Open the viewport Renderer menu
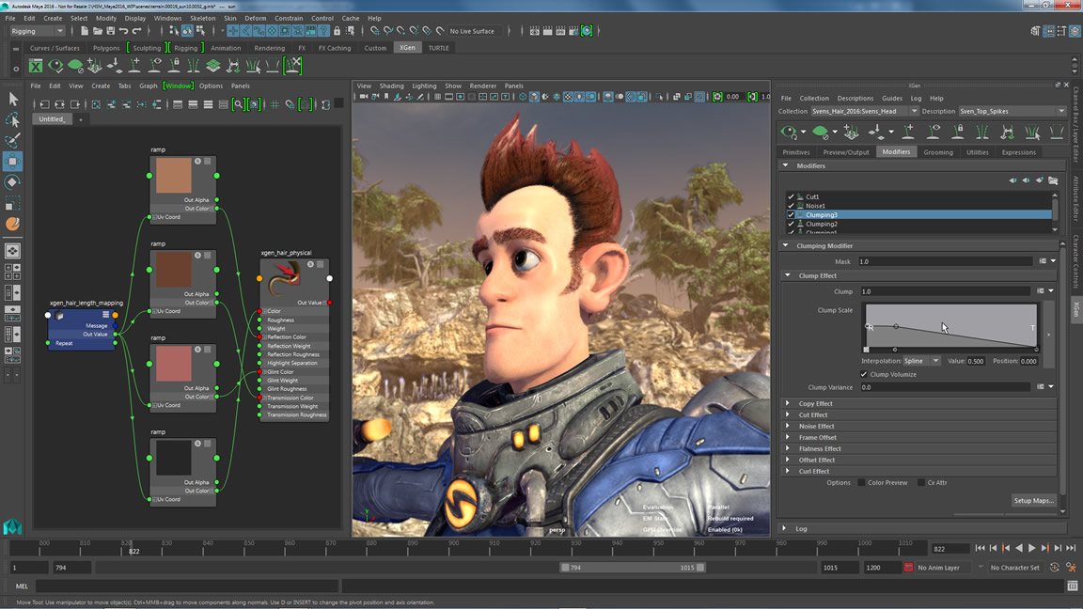1083x609 pixels. click(x=483, y=86)
